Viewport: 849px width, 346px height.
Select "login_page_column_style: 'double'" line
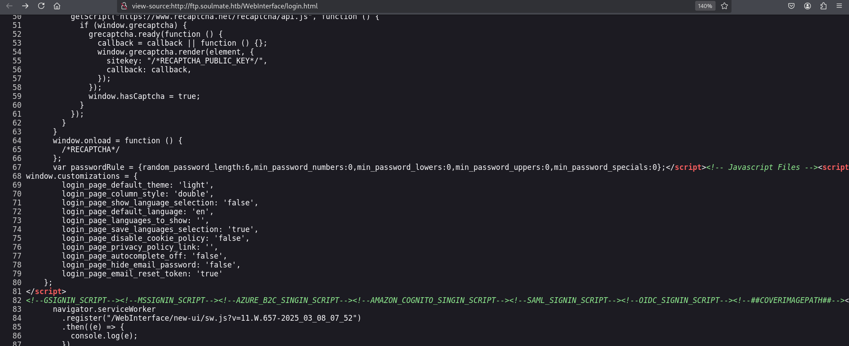tap(137, 194)
